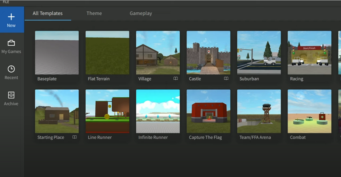Open the FILE menu

(6, 2)
